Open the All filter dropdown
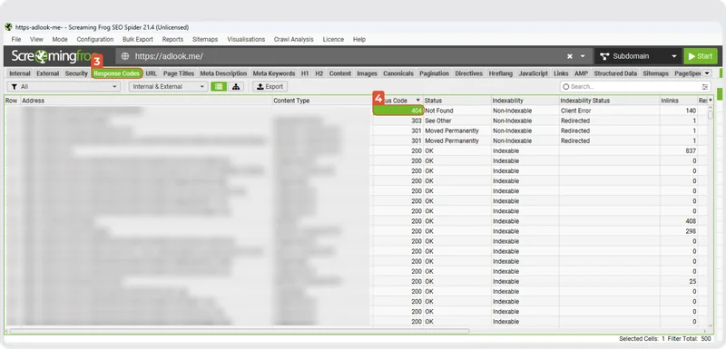This screenshot has width=726, height=349. [x=64, y=86]
